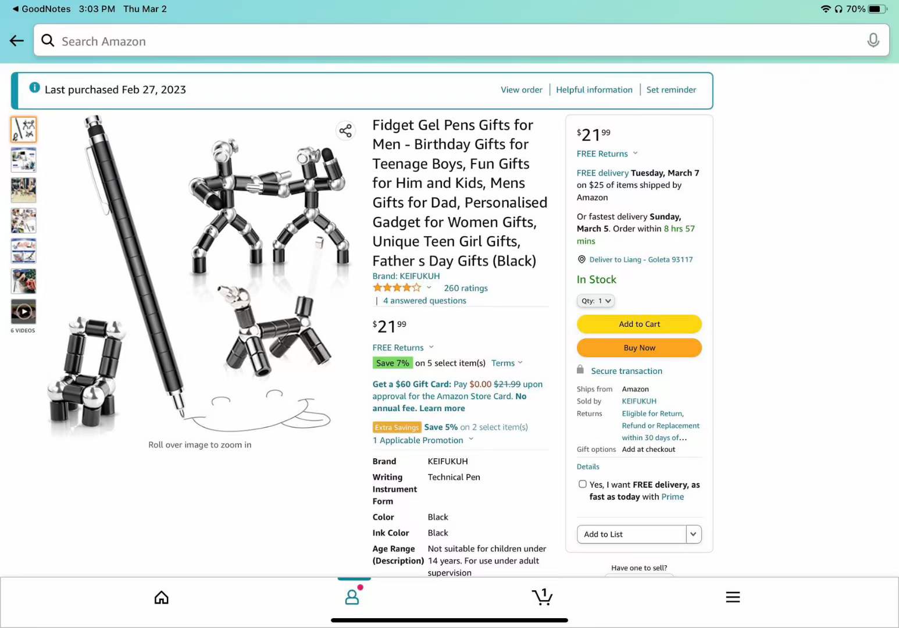Open the account profile icon

coord(352,596)
